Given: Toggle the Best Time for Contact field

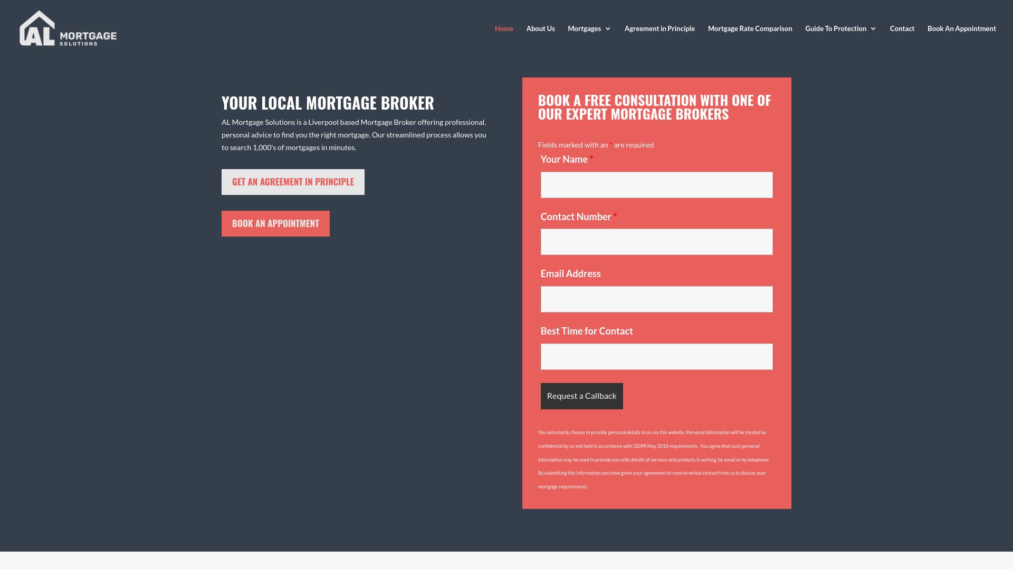Looking at the screenshot, I should 657,356.
